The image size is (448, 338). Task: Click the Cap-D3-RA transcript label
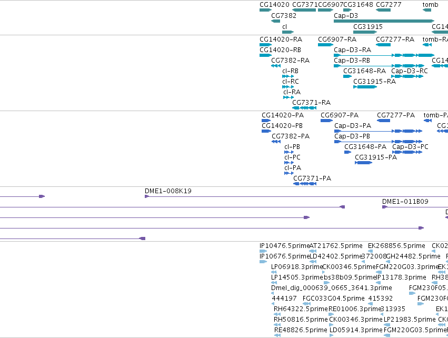(x=353, y=49)
